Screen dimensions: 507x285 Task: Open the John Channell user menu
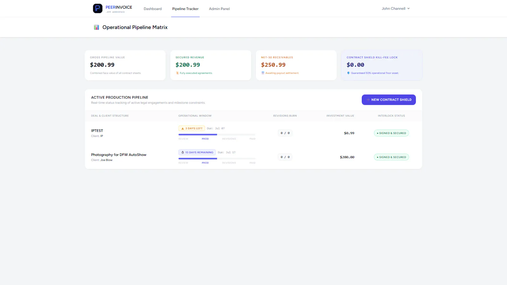395,9
